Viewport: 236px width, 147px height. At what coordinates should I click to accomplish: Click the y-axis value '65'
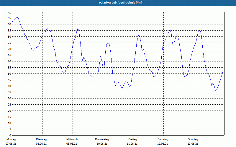[9, 55]
